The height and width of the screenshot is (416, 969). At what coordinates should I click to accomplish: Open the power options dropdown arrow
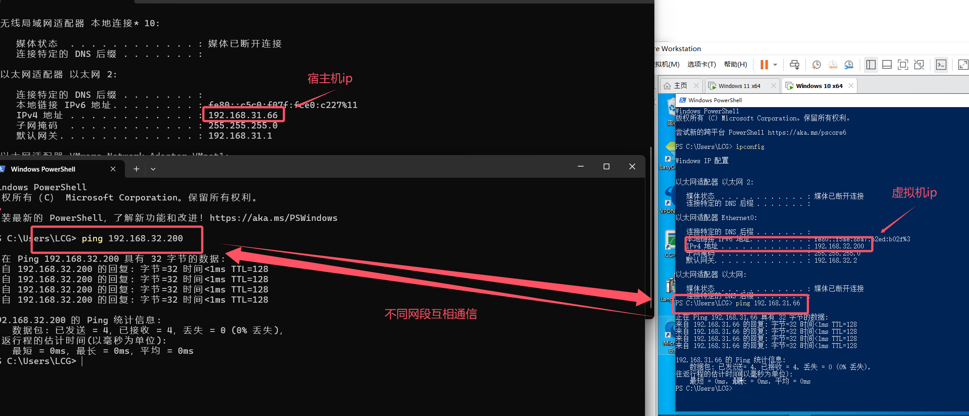tap(775, 65)
